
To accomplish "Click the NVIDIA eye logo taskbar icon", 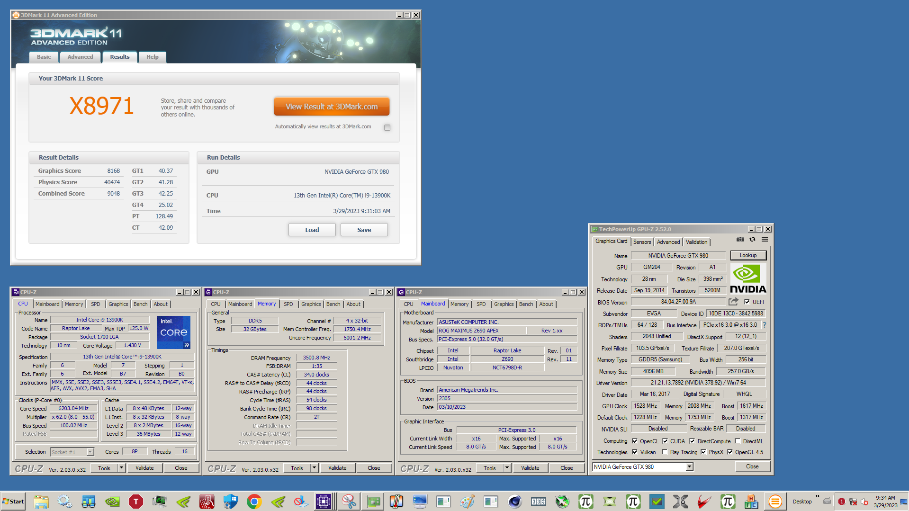I will [112, 502].
